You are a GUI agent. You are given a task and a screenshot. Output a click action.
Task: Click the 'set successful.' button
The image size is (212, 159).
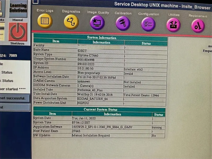point(15,98)
